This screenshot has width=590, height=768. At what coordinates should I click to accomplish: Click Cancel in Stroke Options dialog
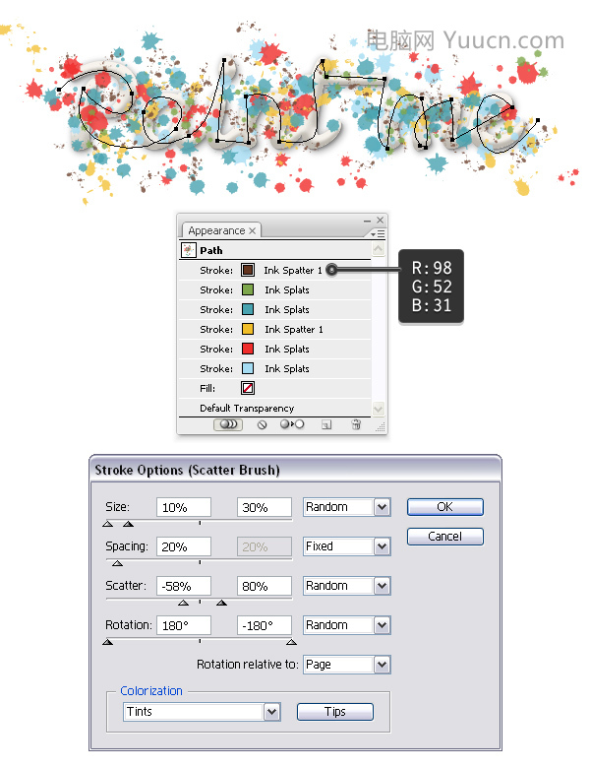point(445,537)
